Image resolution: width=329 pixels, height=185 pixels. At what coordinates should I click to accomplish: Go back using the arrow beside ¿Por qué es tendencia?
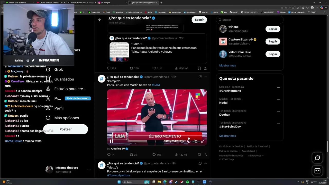pyautogui.click(x=100, y=20)
